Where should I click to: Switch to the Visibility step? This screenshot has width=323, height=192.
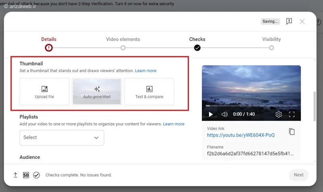click(x=271, y=43)
